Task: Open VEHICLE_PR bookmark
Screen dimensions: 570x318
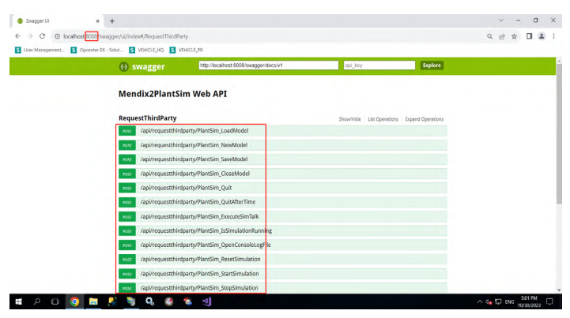Action: pos(187,50)
